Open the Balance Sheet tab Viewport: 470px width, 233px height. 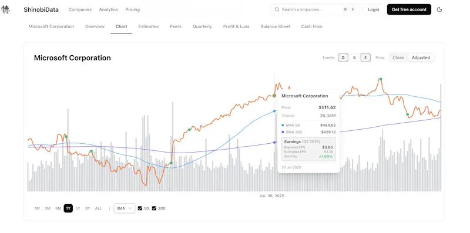coord(275,26)
